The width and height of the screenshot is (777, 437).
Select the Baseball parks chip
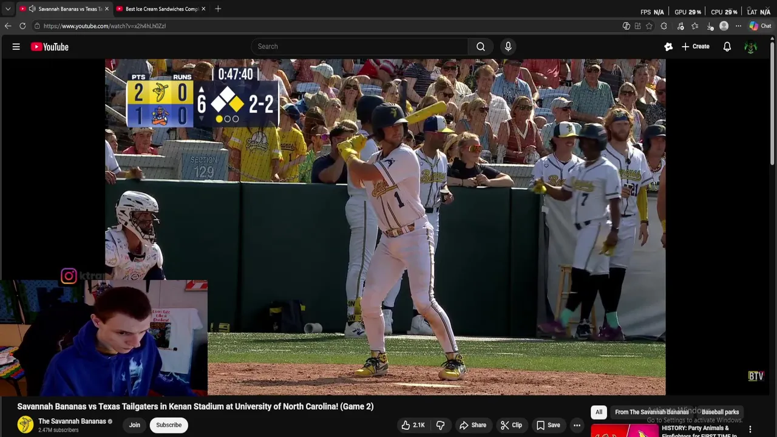click(x=720, y=412)
